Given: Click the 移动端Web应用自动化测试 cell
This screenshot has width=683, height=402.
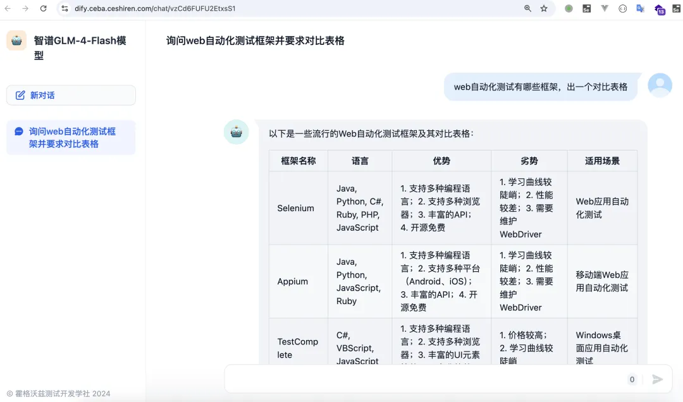Looking at the screenshot, I should coord(603,281).
